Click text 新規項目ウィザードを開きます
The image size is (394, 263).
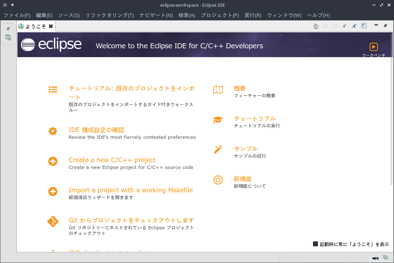pyautogui.click(x=101, y=197)
